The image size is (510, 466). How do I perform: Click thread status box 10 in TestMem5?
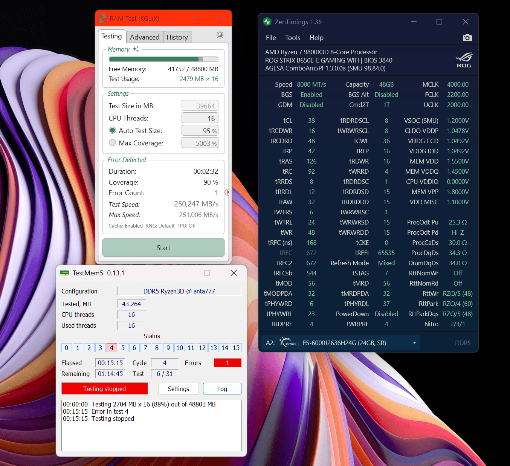tap(180, 348)
